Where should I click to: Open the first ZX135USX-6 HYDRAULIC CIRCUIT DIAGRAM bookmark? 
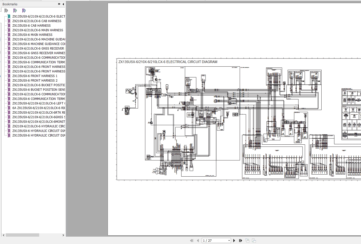[39, 131]
